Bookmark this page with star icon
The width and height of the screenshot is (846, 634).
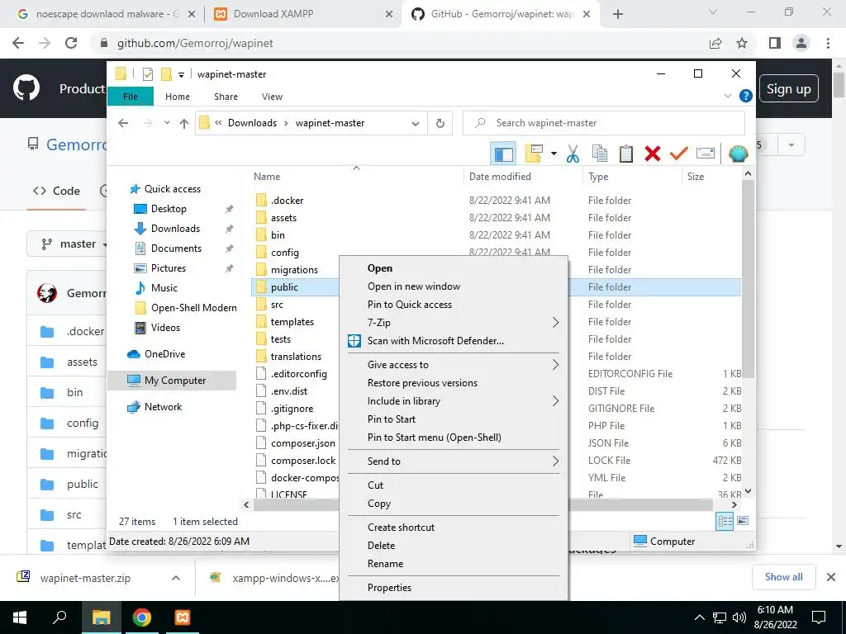point(742,43)
